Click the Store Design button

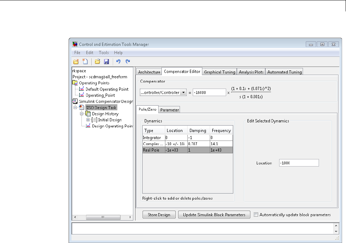click(159, 215)
